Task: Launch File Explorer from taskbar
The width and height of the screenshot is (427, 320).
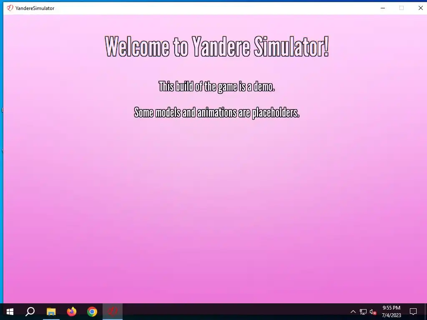Action: pos(51,312)
